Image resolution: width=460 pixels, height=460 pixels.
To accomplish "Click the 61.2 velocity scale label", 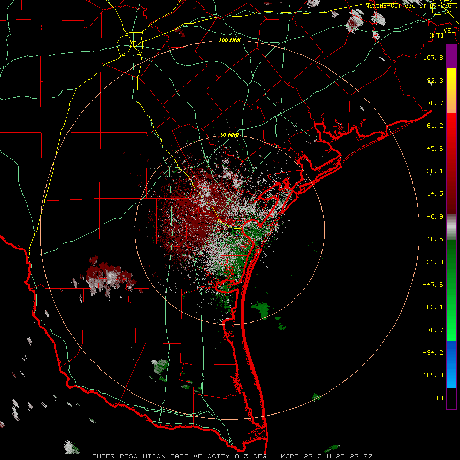I will [435, 126].
